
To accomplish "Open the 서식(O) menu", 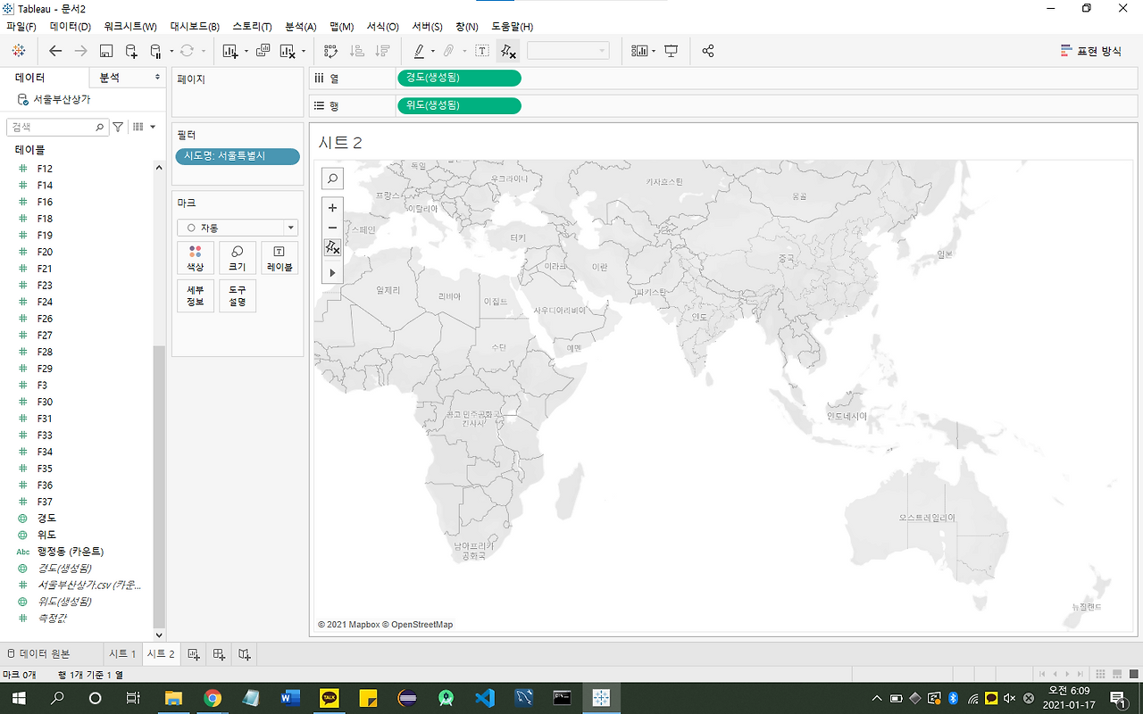I will 383,27.
